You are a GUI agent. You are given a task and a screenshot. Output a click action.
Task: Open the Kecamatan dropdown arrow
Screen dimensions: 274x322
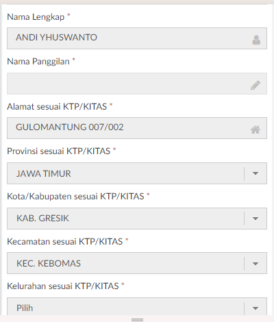coord(256,264)
